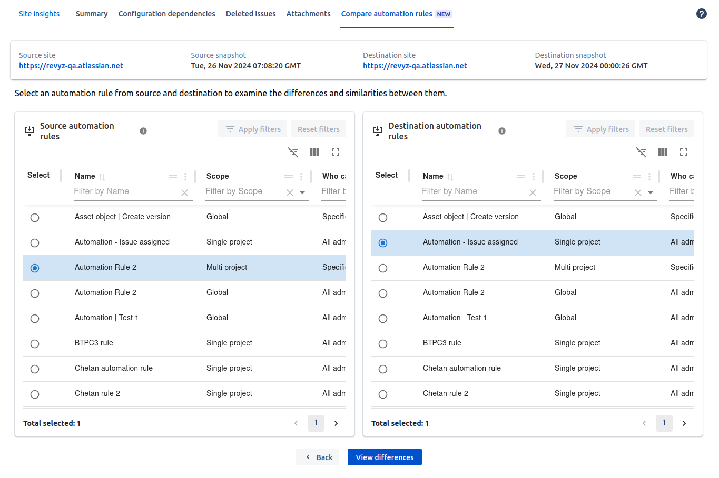Screen dimensions: 719x478
Task: Switch to Deleted issues tab
Action: 251,14
